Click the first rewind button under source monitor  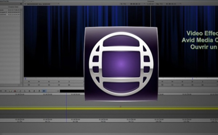point(29,82)
